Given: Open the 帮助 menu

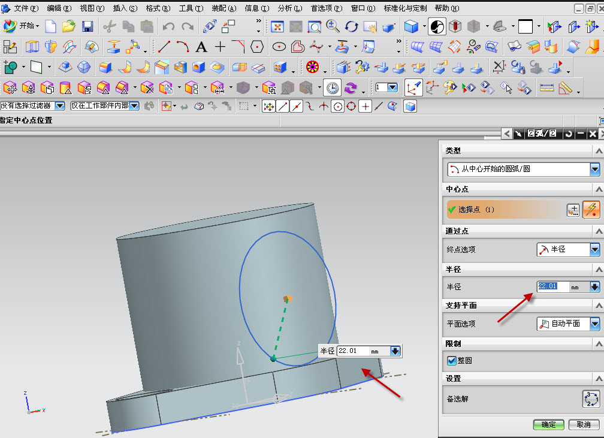Looking at the screenshot, I should (x=447, y=8).
